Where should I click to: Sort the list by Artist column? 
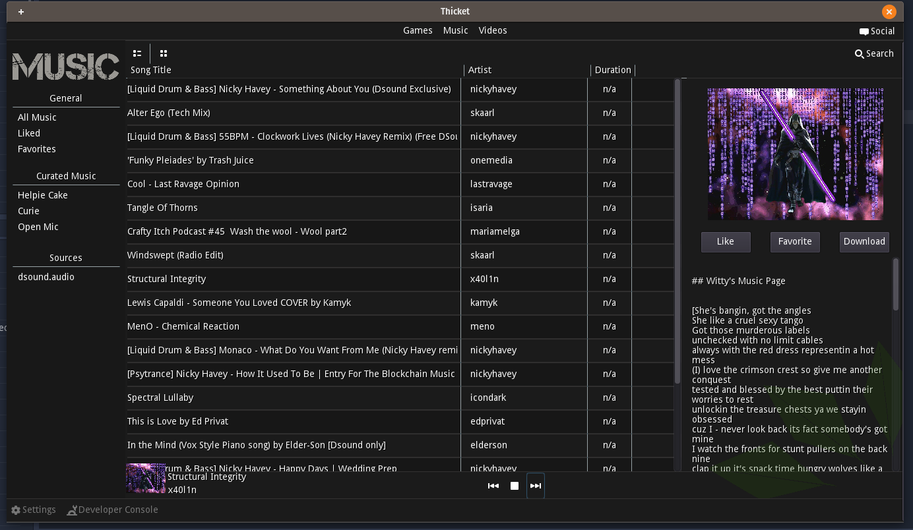click(x=480, y=70)
